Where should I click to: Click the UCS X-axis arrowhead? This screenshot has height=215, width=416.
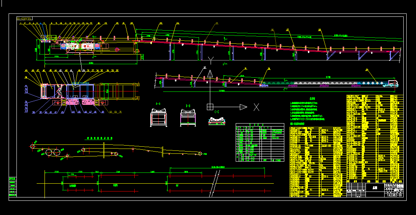(x=244, y=107)
